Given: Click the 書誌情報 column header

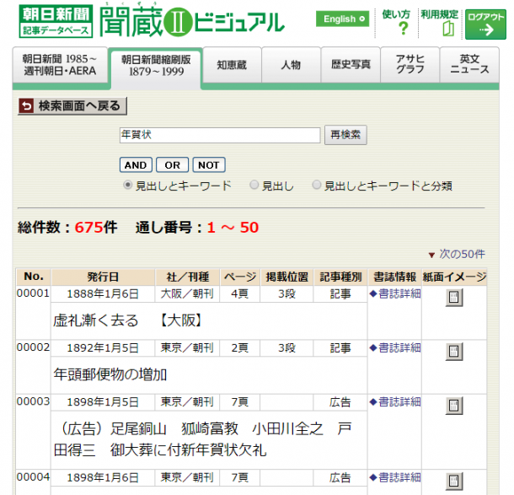Looking at the screenshot, I should 394,277.
